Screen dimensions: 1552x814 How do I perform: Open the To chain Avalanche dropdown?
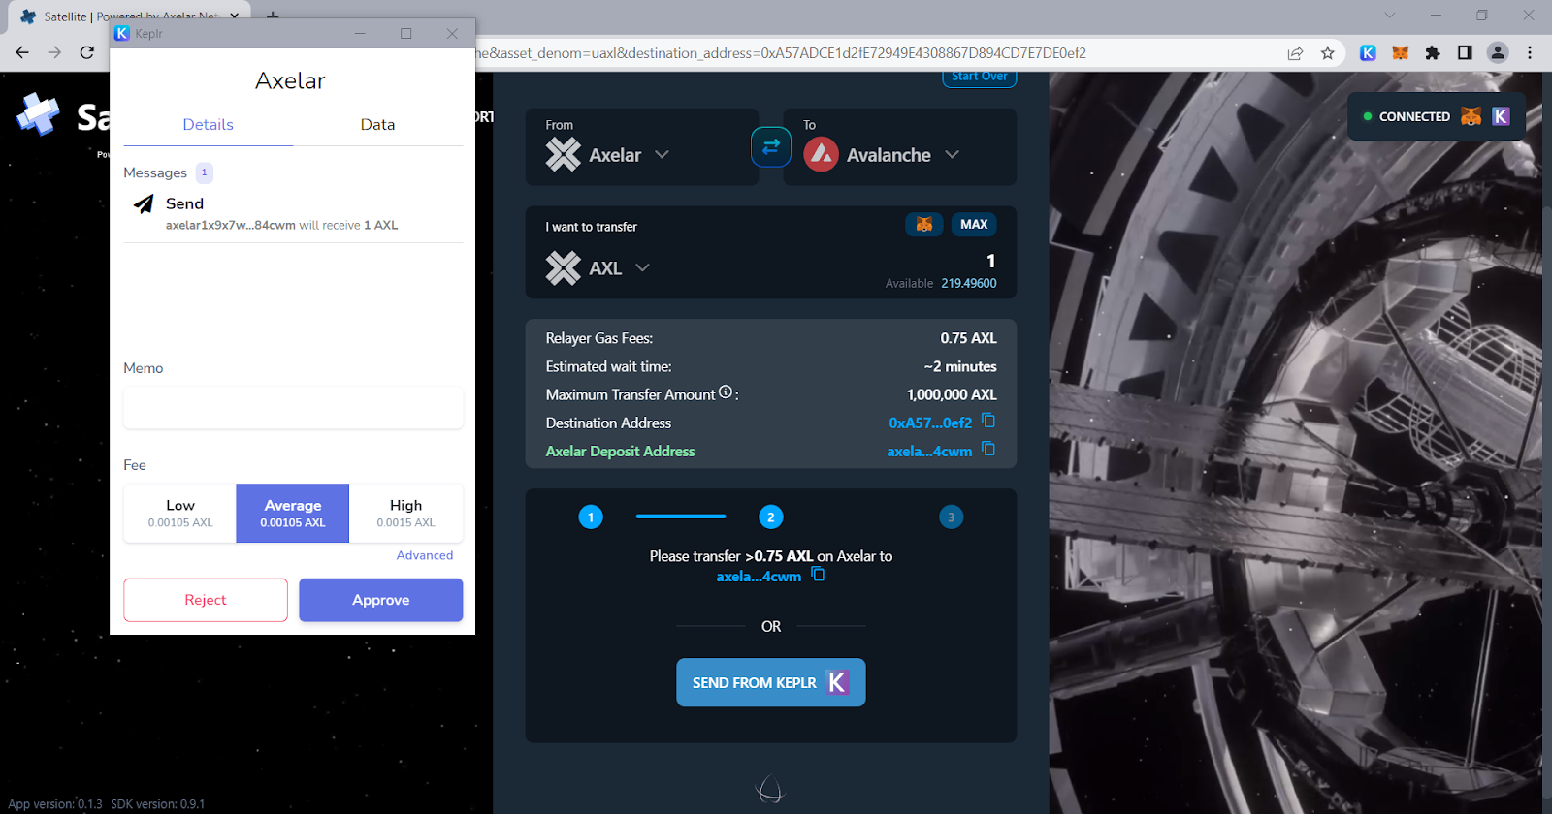click(882, 154)
